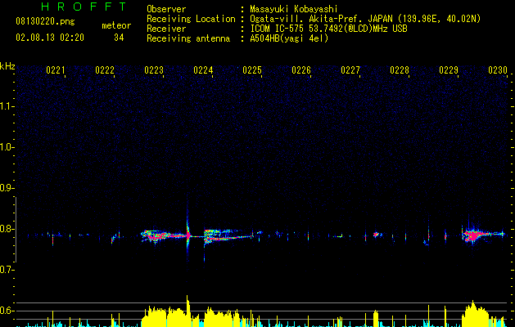The width and height of the screenshot is (515, 327).
Task: Click the antenna value A504HB(yagi 4el)
Action: [x=289, y=38]
